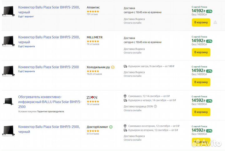The height and width of the screenshot is (151, 225).
Task: Open the MILLIMETR seller page
Action: 94,37
